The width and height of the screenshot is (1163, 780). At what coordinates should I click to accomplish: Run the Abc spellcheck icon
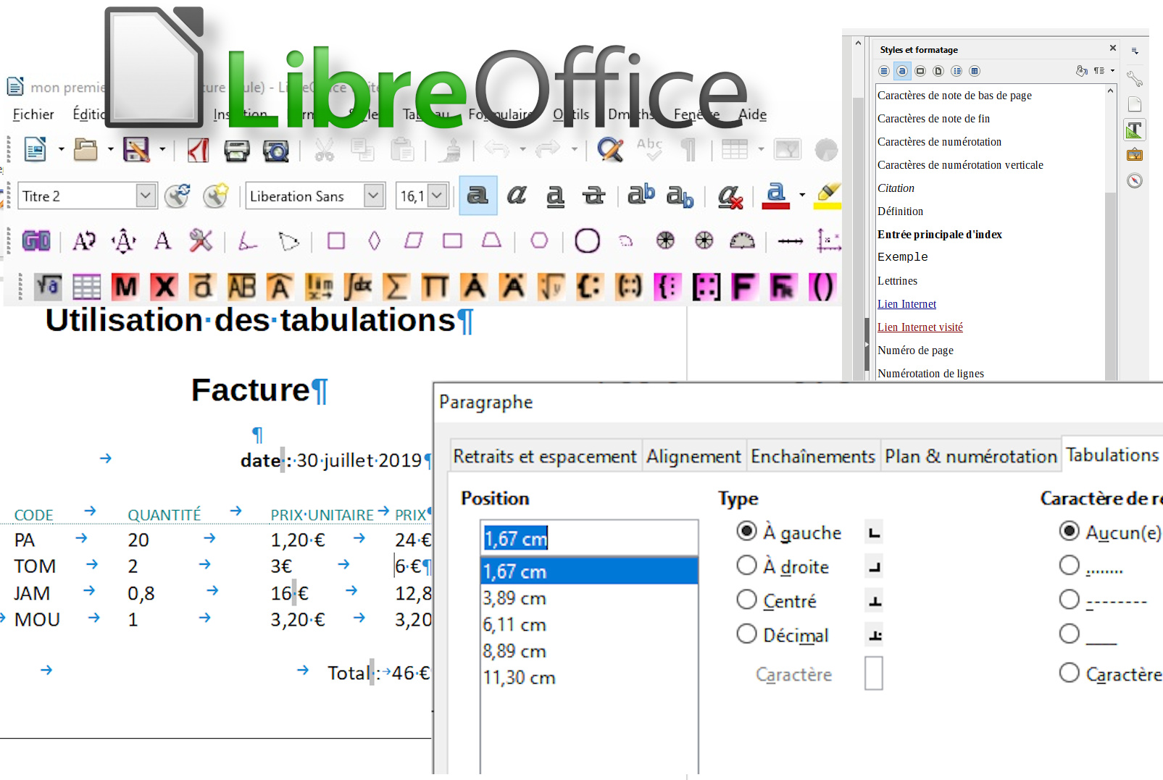(649, 149)
